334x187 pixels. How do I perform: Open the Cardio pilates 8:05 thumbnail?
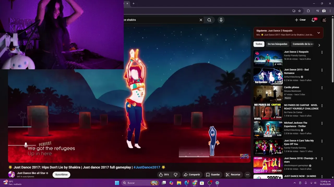pyautogui.click(x=268, y=94)
